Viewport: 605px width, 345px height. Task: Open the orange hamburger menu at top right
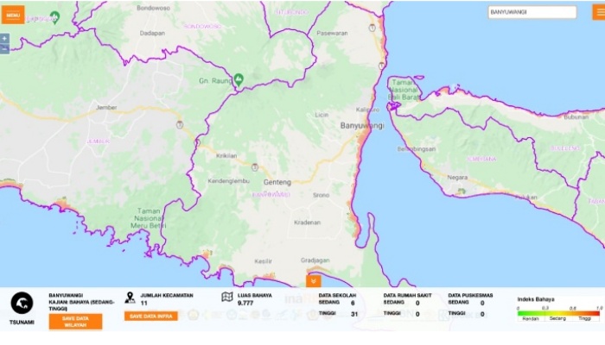[x=599, y=12]
